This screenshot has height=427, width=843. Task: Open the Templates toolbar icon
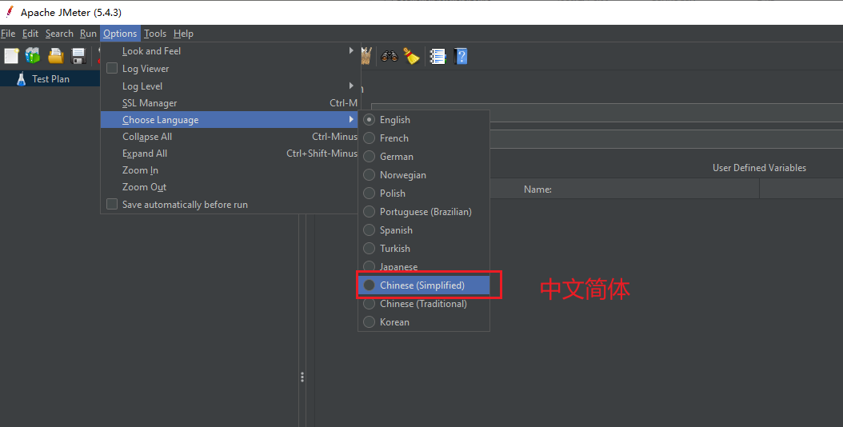[33, 56]
